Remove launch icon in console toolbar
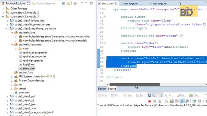207x116 pixels. (x=155, y=101)
